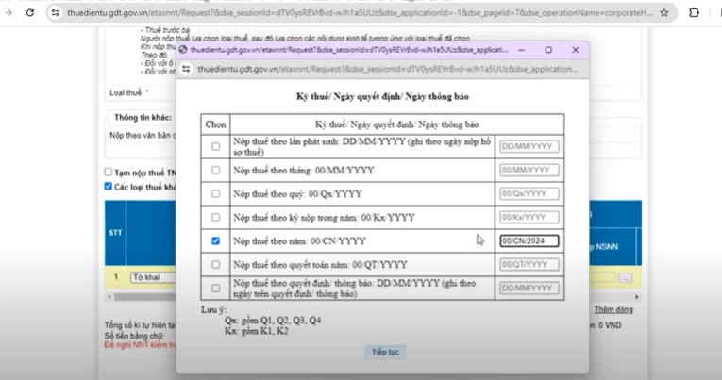Bookmark this page with the star icon
This screenshot has width=722, height=380.
(664, 13)
